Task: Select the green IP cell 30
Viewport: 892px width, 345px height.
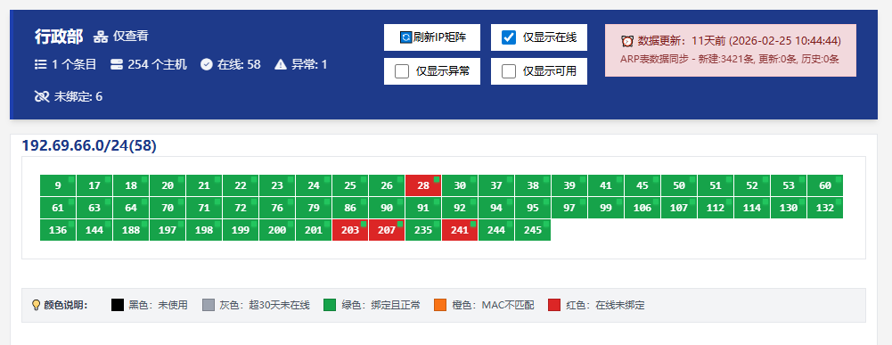Action: point(460,185)
